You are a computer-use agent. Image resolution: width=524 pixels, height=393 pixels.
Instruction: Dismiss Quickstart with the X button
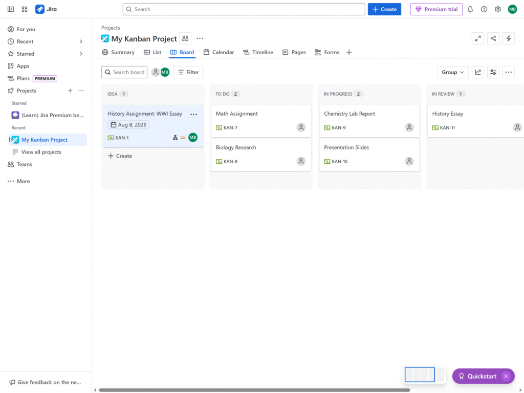tap(506, 376)
